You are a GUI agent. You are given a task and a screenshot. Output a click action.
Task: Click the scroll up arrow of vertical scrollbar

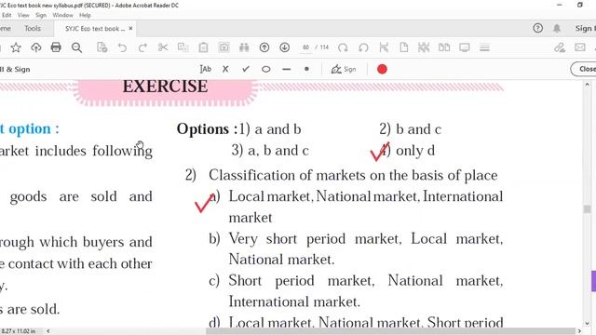pyautogui.click(x=588, y=85)
